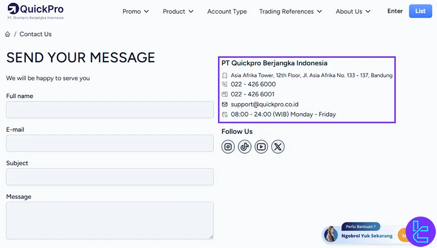Viewport: 437px width, 248px height.
Task: Click the phone icon beside 022 - 426 6000
Action: [x=225, y=84]
